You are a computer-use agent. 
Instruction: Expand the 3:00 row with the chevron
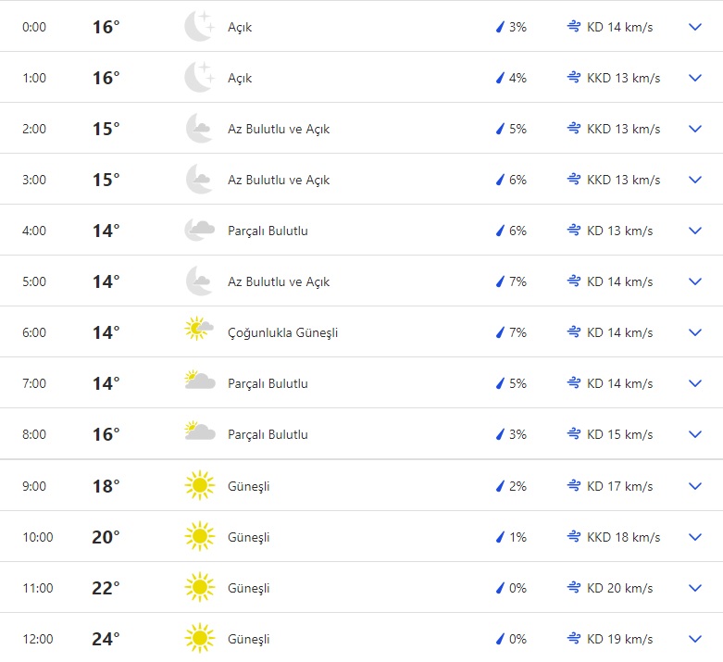(x=696, y=180)
